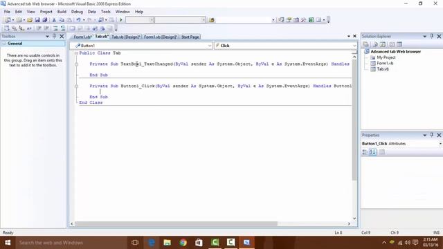Open the Project menu
443x249 pixels.
pos(46,12)
